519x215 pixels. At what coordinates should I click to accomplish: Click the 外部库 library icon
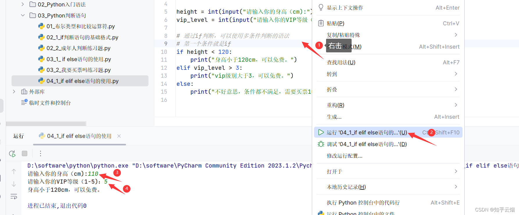pyautogui.click(x=24, y=92)
